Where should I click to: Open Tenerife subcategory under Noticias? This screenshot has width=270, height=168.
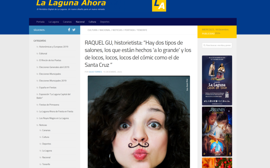(x=46, y=164)
